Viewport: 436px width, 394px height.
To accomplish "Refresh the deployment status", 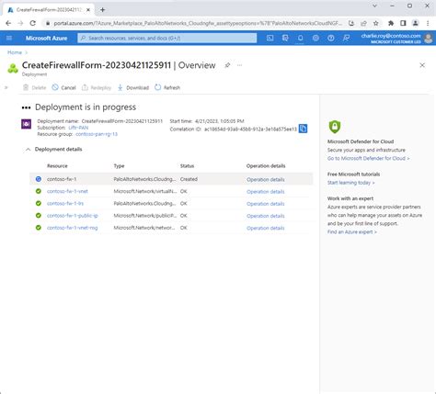I will click(167, 87).
